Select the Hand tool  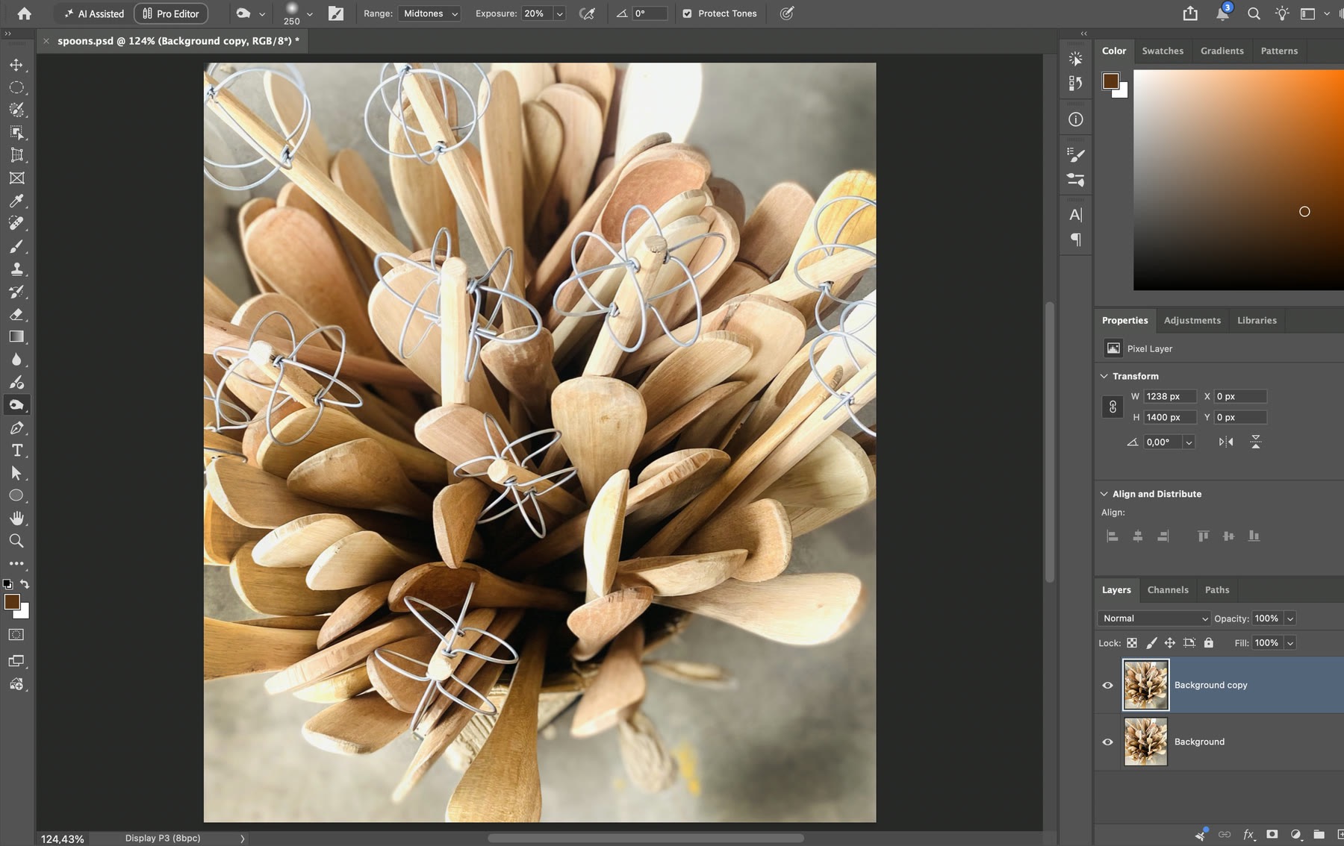(16, 518)
